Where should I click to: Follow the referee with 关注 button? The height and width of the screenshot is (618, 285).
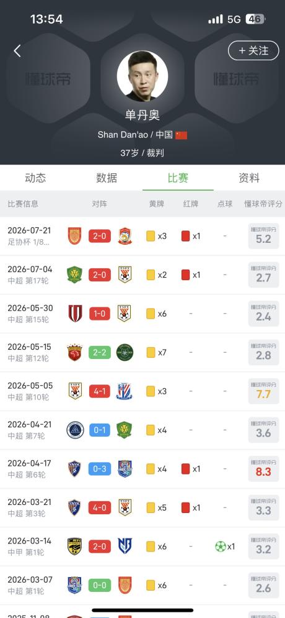click(x=253, y=50)
